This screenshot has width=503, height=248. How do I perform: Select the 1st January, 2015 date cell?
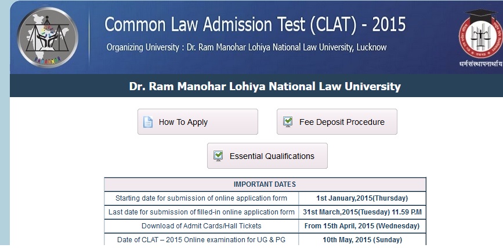[362, 198]
